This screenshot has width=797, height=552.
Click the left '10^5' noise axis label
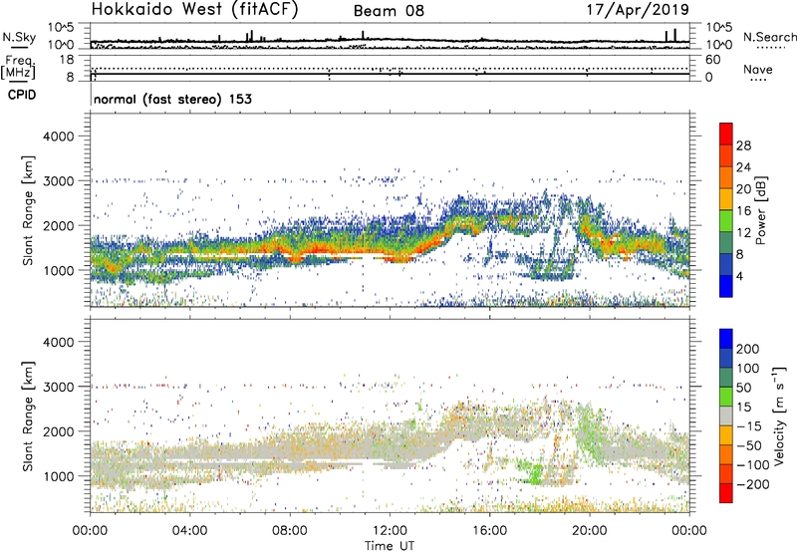pos(61,27)
